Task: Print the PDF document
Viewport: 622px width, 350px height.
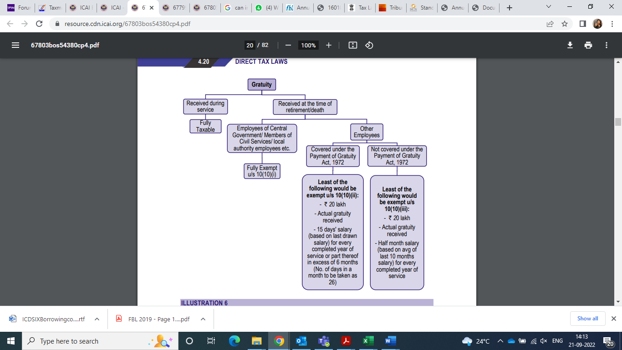Action: [x=588, y=45]
